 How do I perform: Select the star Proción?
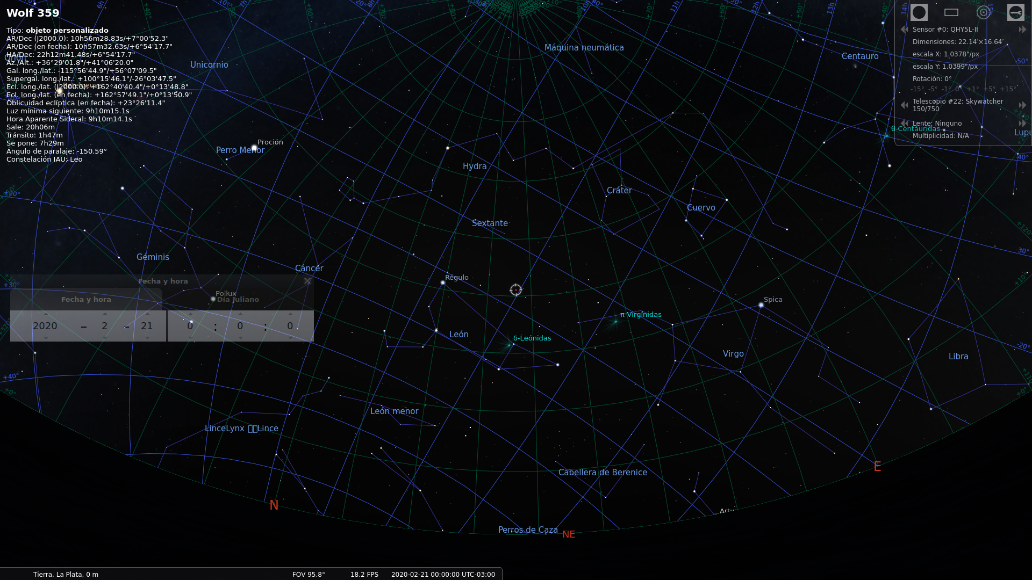click(x=254, y=148)
